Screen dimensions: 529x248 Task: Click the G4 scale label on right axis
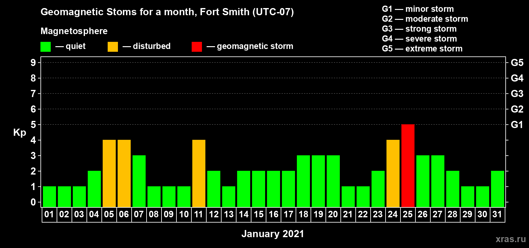(x=517, y=78)
